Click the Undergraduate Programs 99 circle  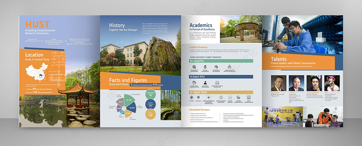tap(151, 95)
